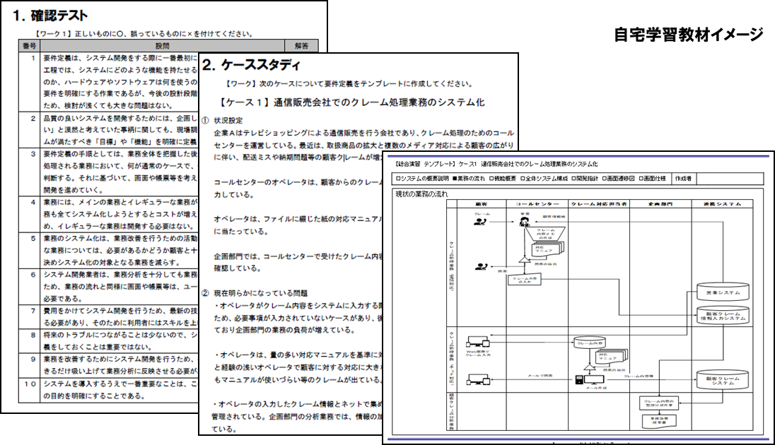This screenshot has width=775, height=445.
Task: Click the 現状の業務の流れ heading
Action: (x=421, y=194)
